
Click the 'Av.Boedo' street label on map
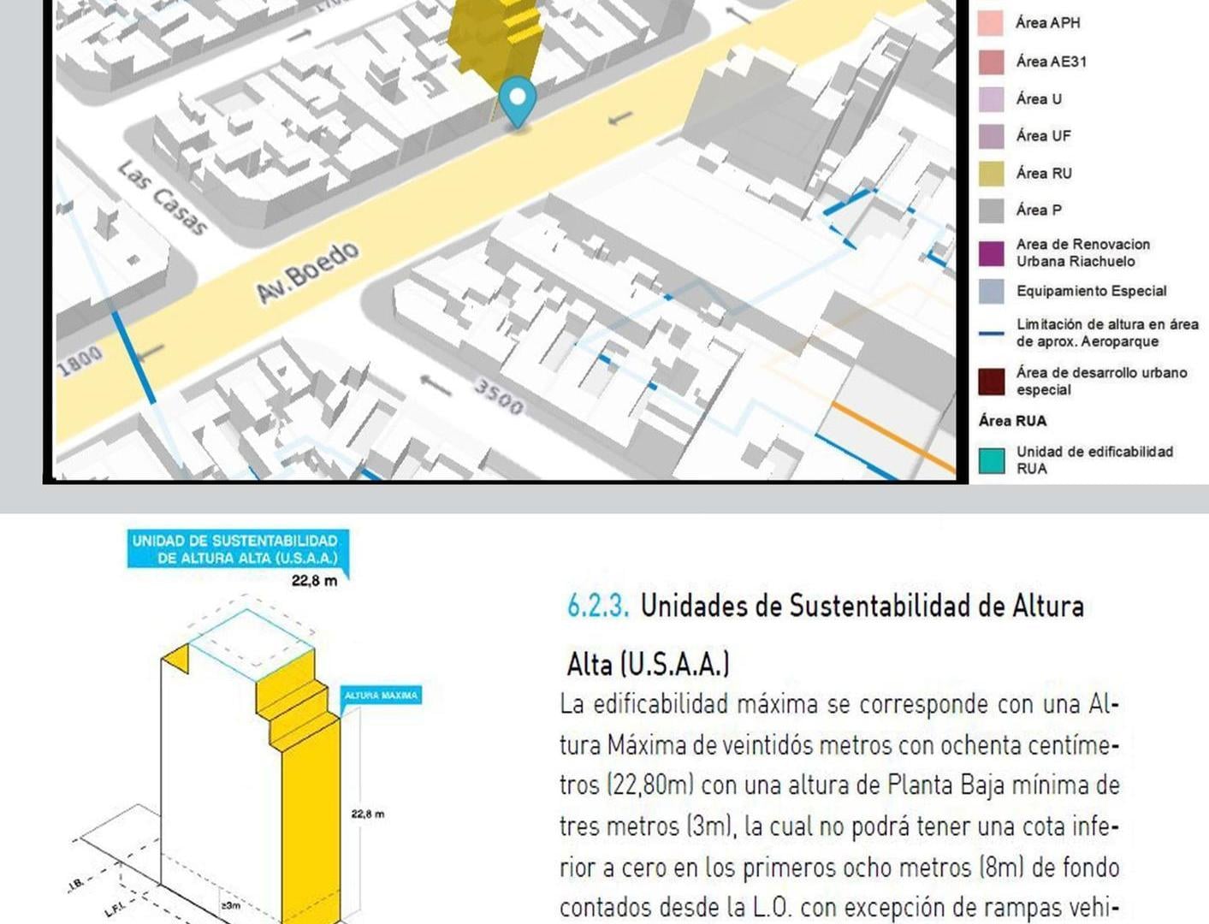[307, 272]
